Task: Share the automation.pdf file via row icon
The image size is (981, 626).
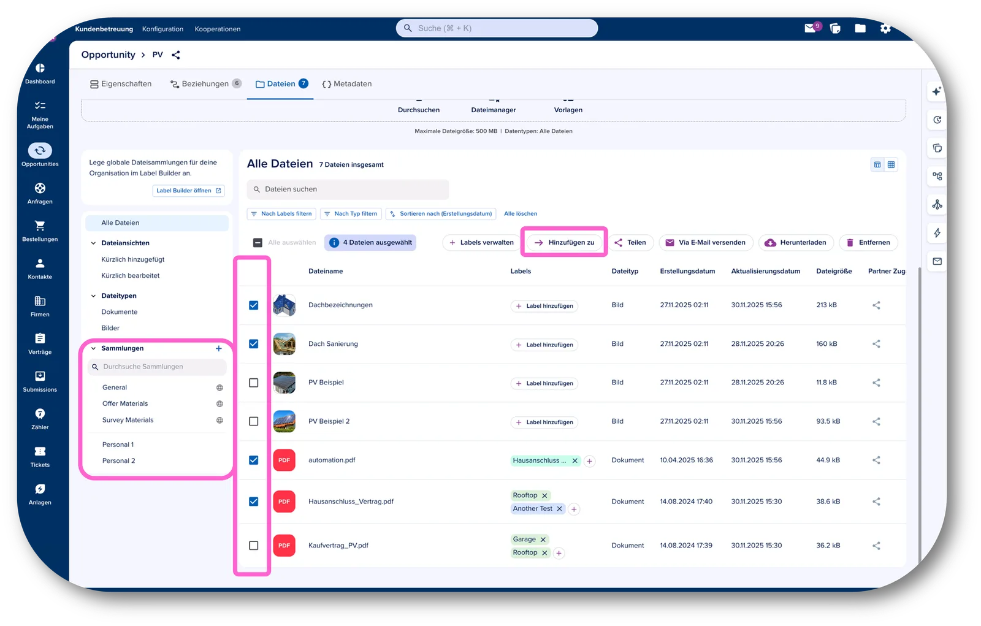Action: 876,460
